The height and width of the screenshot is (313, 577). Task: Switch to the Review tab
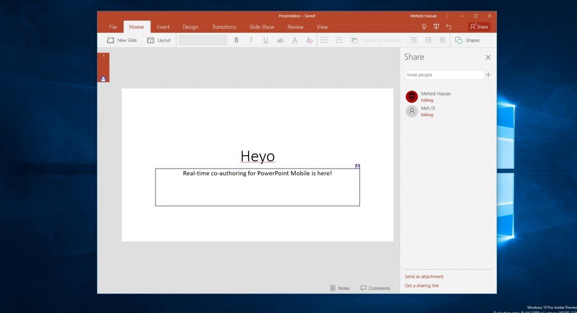(x=295, y=27)
